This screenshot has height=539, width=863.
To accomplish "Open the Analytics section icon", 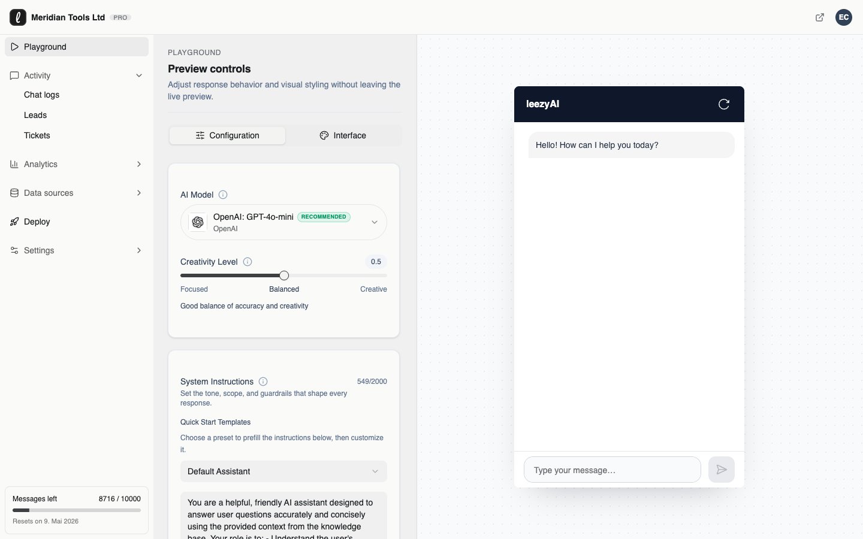I will [14, 164].
